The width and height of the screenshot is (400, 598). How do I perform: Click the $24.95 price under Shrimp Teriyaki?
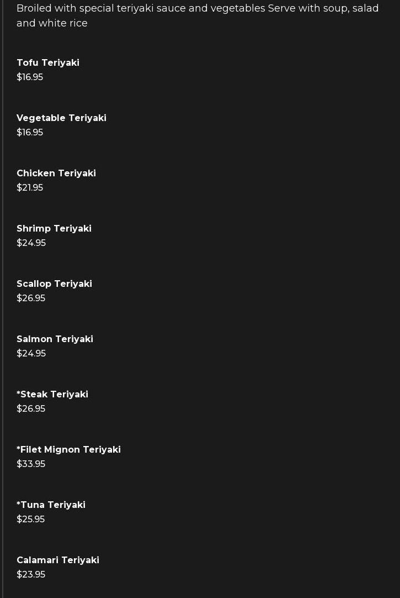point(31,243)
